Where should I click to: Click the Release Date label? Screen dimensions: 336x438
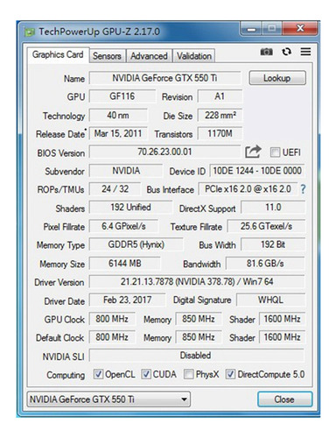tap(60, 134)
